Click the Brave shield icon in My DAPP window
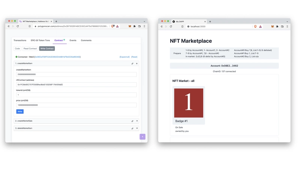The width and height of the screenshot is (300, 169). pyautogui.click(x=255, y=27)
